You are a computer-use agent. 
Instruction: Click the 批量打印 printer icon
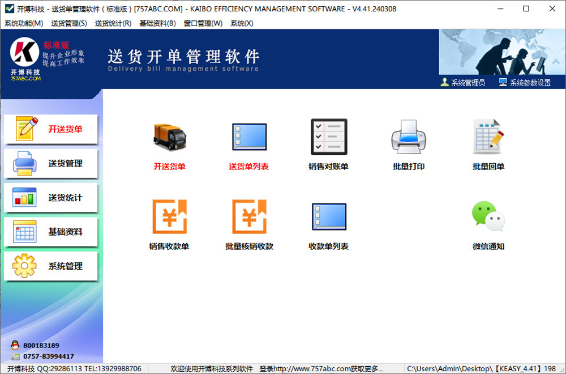[409, 137]
